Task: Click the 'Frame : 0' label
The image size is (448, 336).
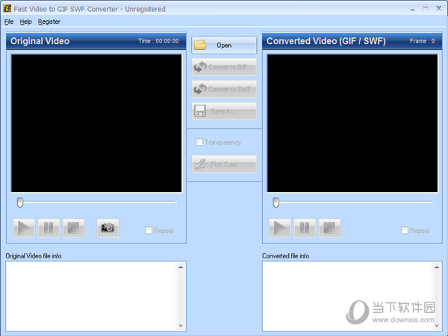Action: (x=423, y=41)
